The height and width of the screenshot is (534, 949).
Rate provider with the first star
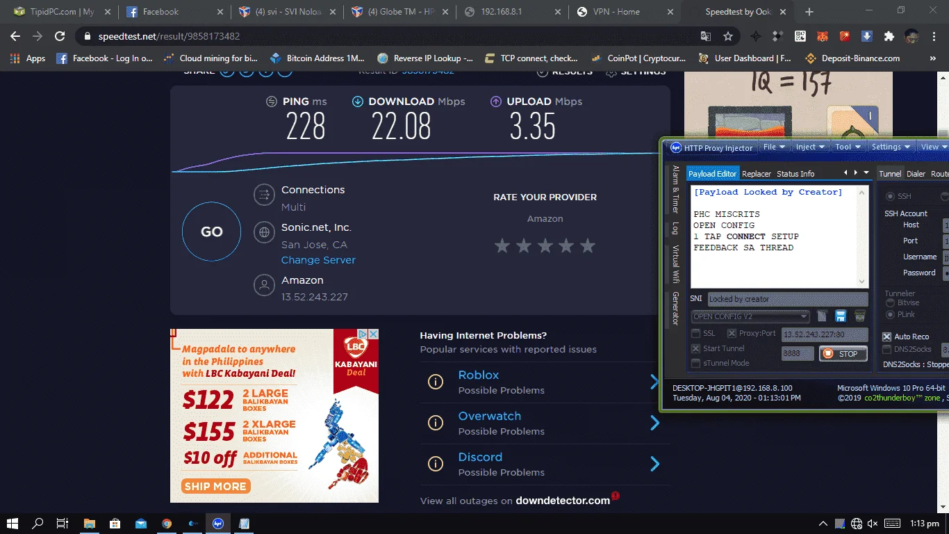point(502,245)
